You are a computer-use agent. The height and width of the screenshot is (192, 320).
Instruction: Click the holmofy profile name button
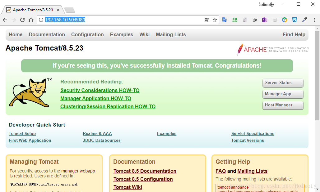pyautogui.click(x=266, y=4)
